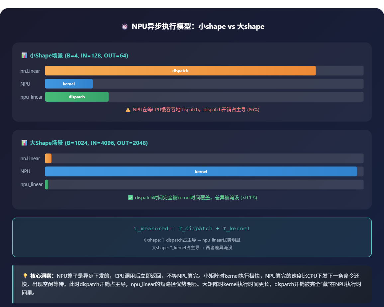The width and height of the screenshot is (384, 307).
Task: Click the npu_linear label in 大Shape场景
Action: pyautogui.click(x=32, y=184)
